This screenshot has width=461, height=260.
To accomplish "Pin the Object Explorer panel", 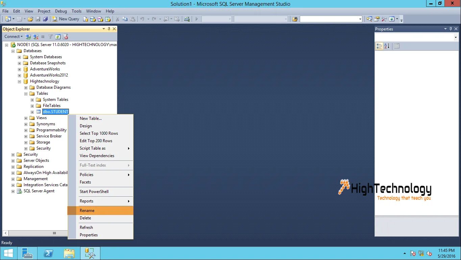I will pyautogui.click(x=109, y=29).
